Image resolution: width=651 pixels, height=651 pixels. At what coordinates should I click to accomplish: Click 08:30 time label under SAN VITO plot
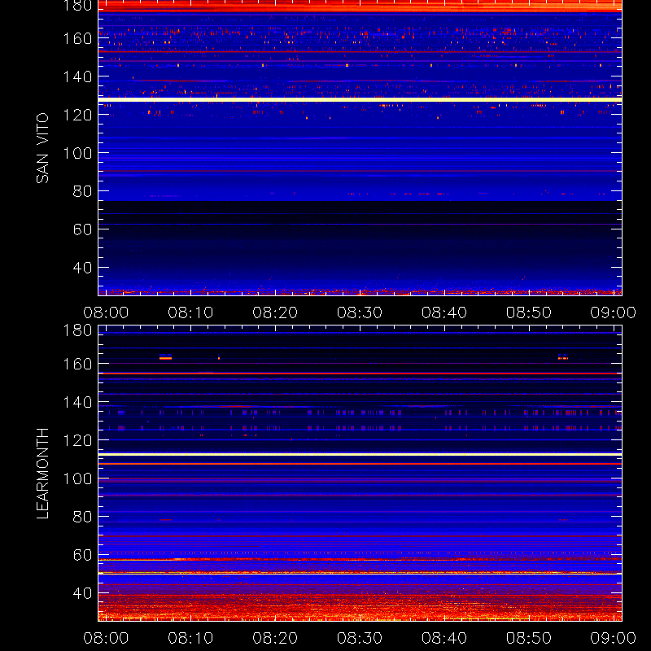(x=360, y=312)
